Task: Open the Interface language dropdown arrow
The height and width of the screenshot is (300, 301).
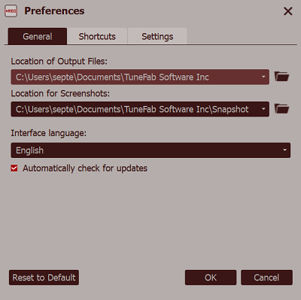Action: pos(284,150)
